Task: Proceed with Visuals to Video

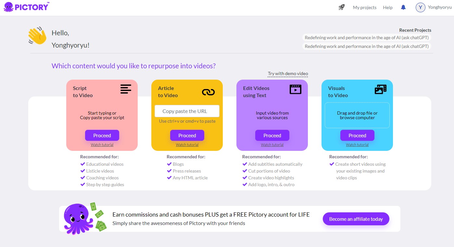Action: click(357, 135)
